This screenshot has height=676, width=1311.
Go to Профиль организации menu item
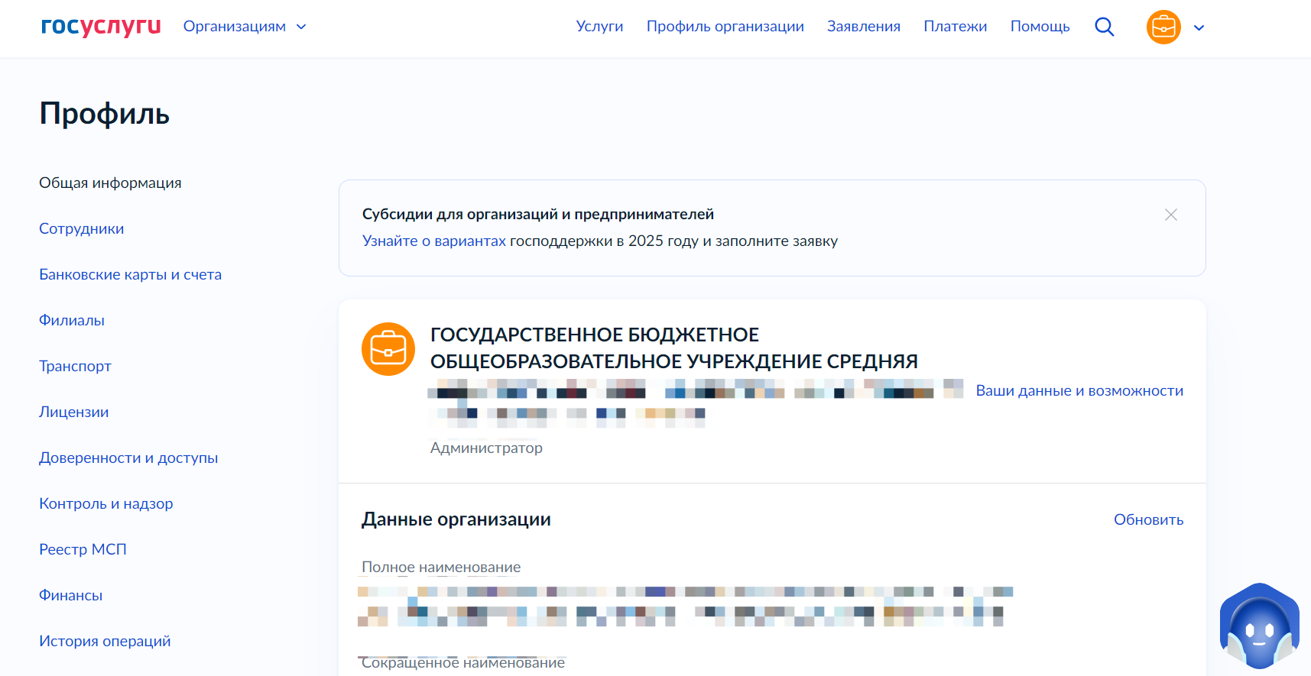pos(725,27)
